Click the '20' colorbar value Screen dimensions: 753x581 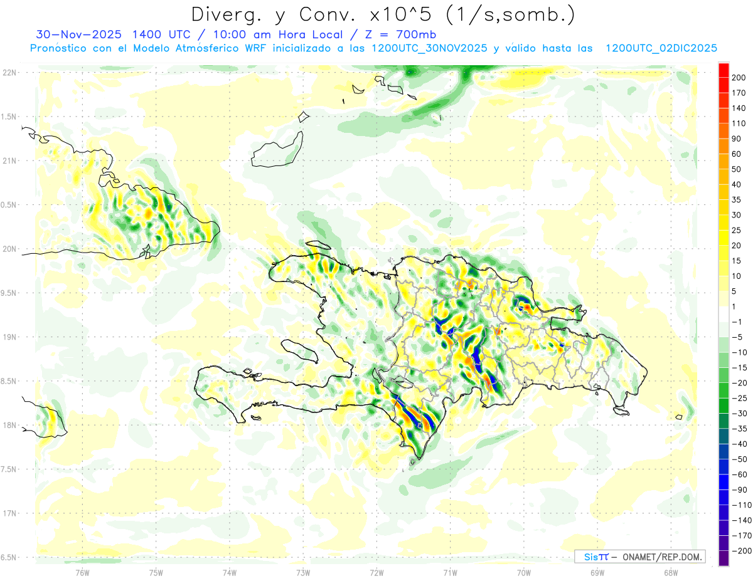pos(737,245)
